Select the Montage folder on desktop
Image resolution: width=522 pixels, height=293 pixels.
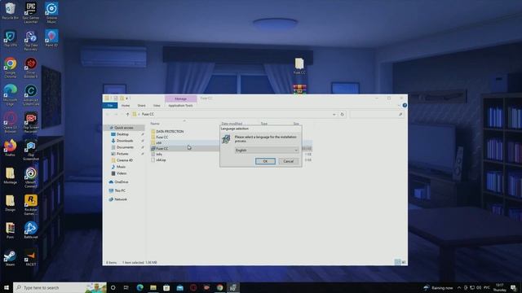coord(10,176)
